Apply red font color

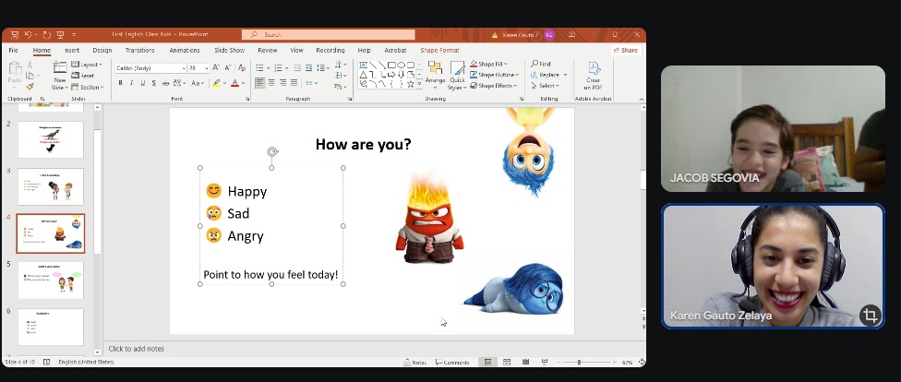tap(234, 83)
